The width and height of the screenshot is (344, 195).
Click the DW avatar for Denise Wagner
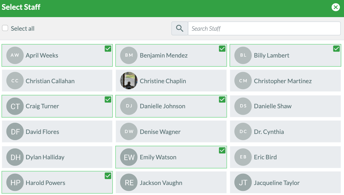click(129, 132)
